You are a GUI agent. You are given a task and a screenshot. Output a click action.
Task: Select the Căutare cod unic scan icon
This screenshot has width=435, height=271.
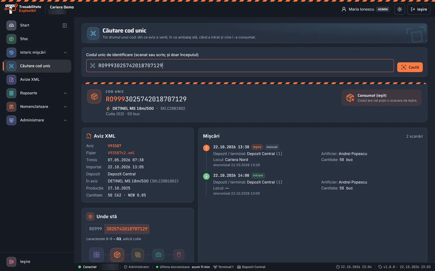point(11,66)
